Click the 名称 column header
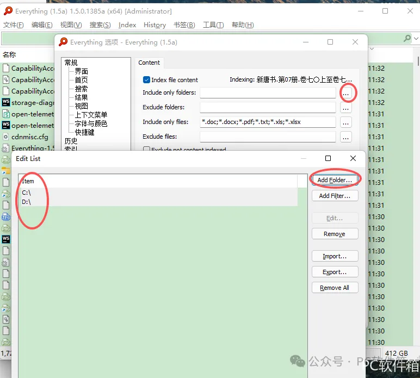 tap(9, 54)
